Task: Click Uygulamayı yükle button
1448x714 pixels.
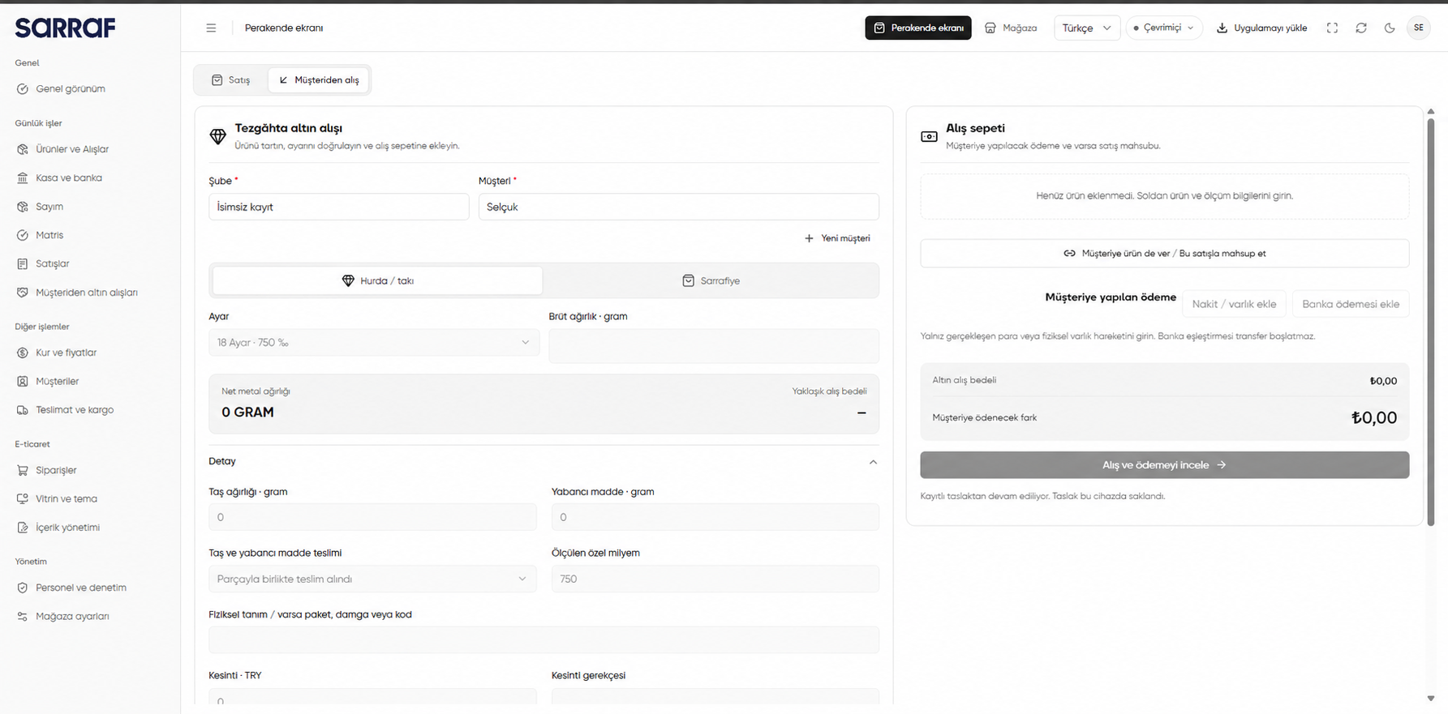Action: (x=1262, y=28)
